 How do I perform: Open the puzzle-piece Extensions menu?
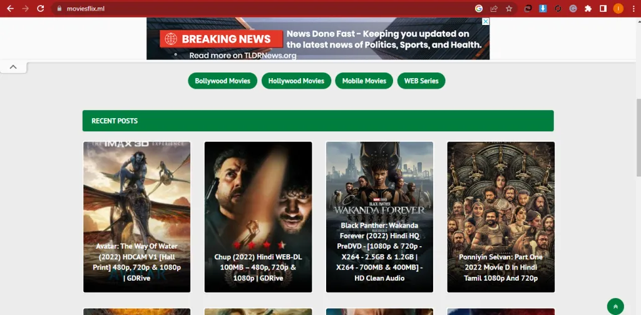pyautogui.click(x=588, y=9)
